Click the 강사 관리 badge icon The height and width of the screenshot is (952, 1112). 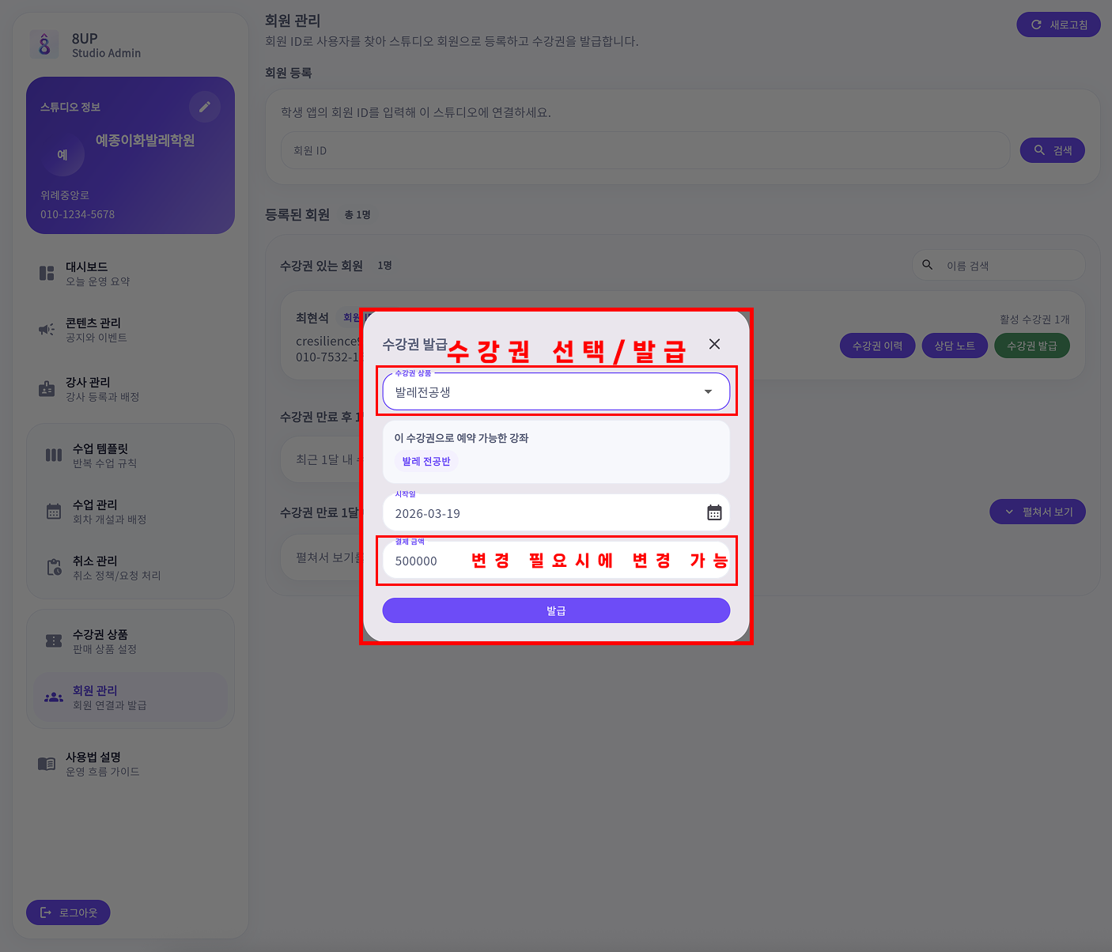(x=47, y=389)
